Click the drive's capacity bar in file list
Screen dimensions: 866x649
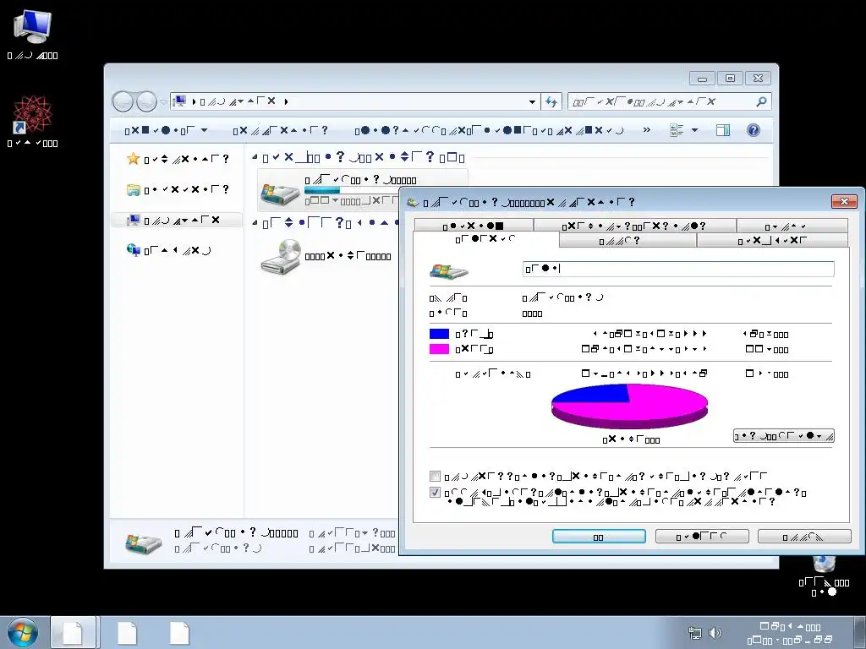(x=350, y=190)
